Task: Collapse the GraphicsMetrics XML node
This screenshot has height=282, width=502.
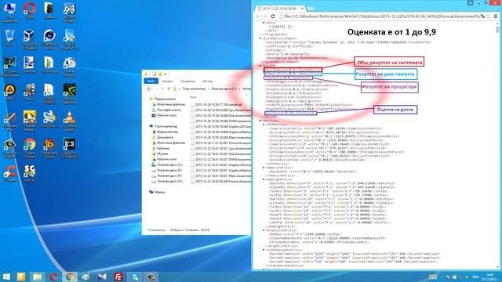Action: [264, 230]
